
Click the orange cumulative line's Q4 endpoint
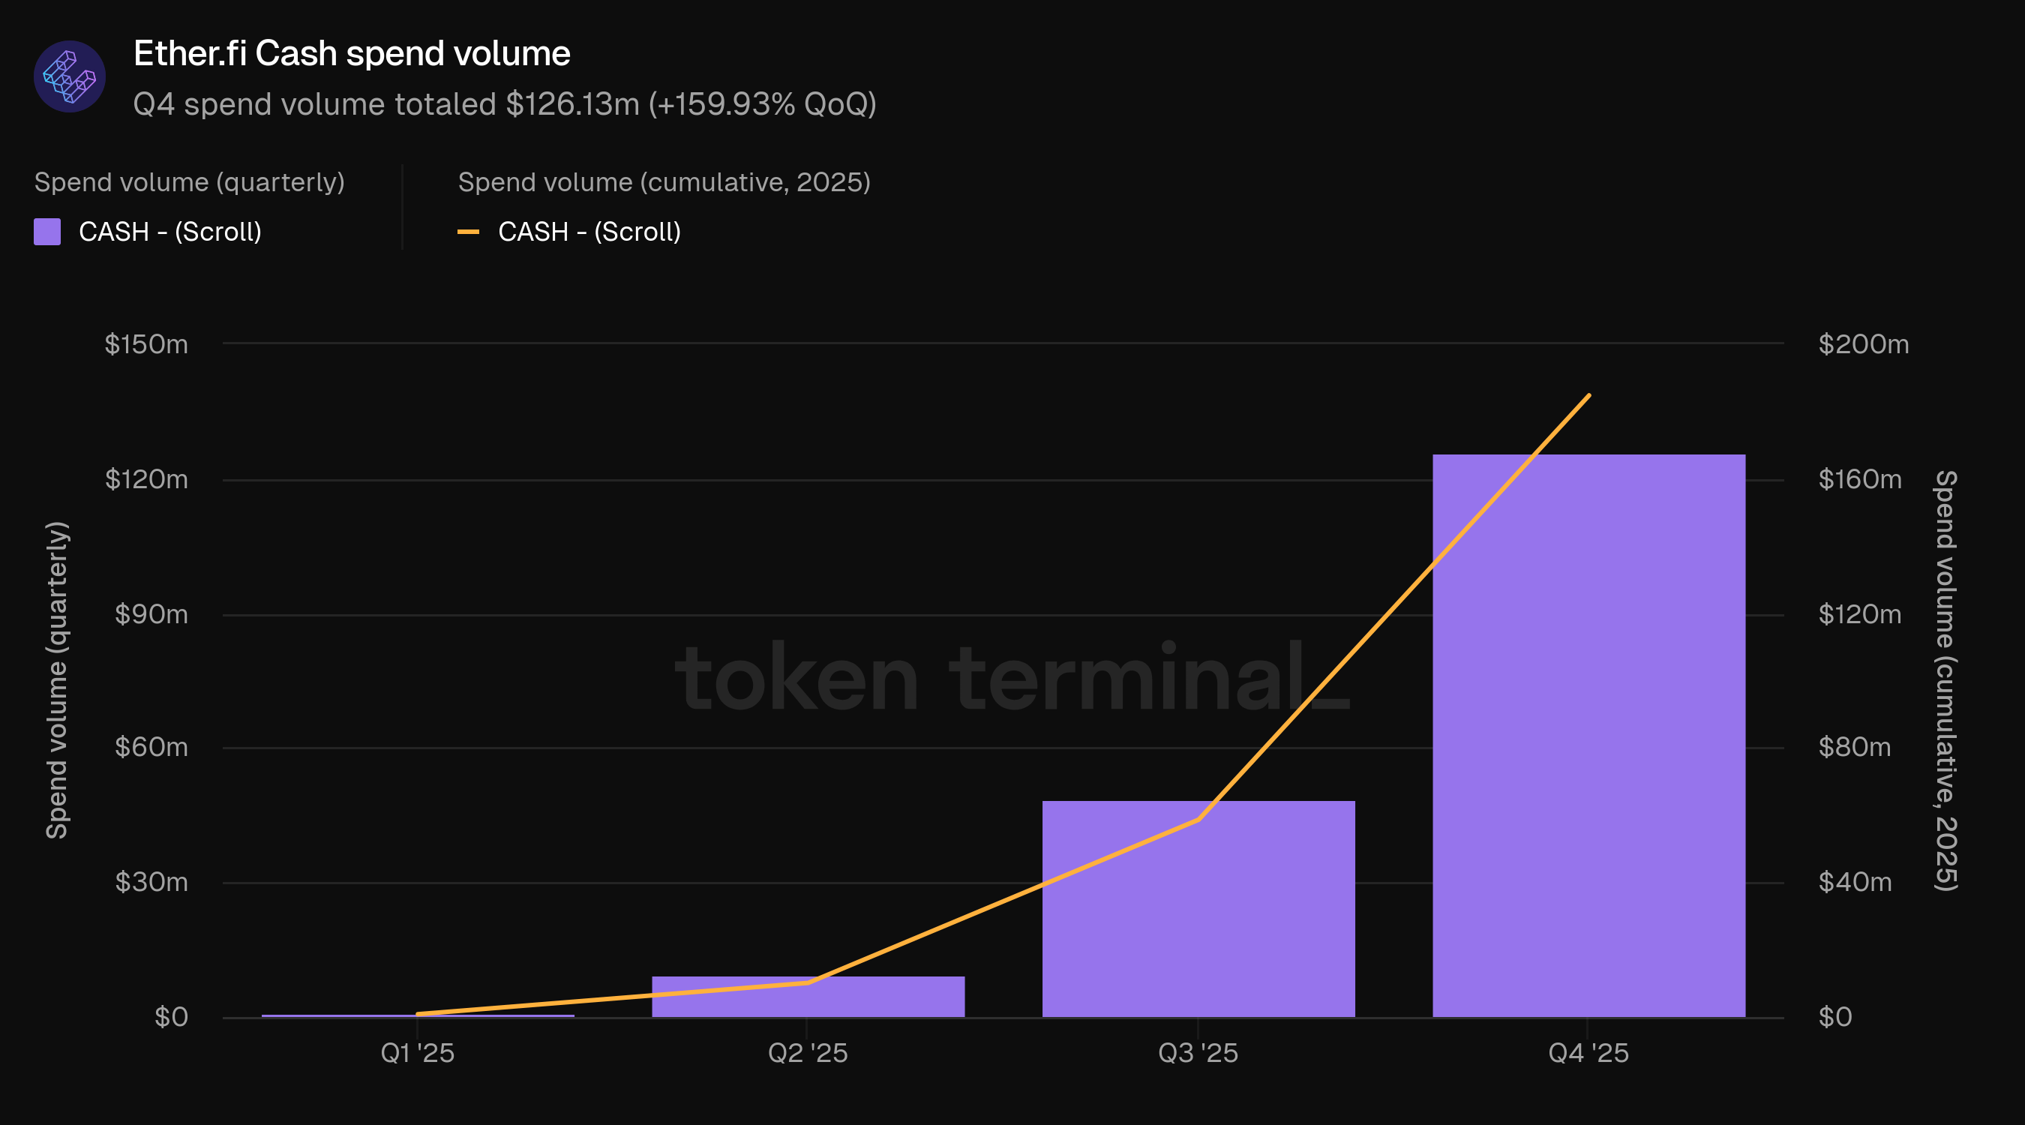(x=1588, y=395)
